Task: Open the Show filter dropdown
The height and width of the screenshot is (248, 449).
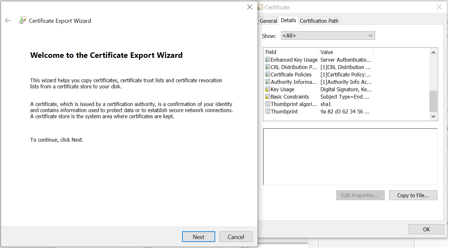Action: pos(328,36)
